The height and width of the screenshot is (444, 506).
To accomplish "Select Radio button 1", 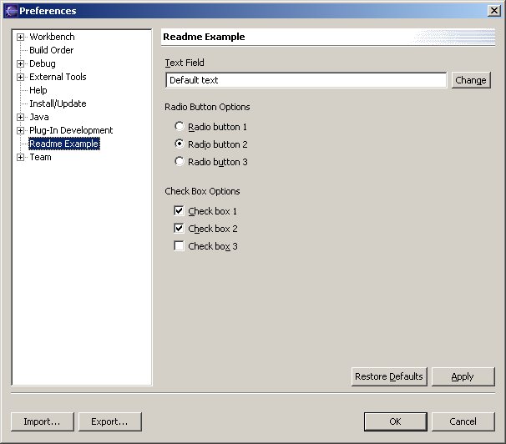I will (x=180, y=127).
